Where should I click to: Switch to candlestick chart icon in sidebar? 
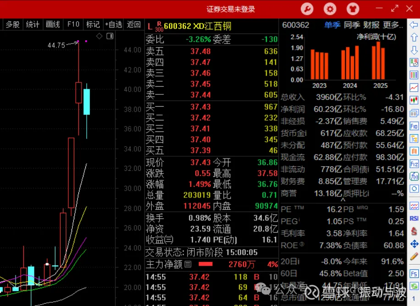click(414, 100)
